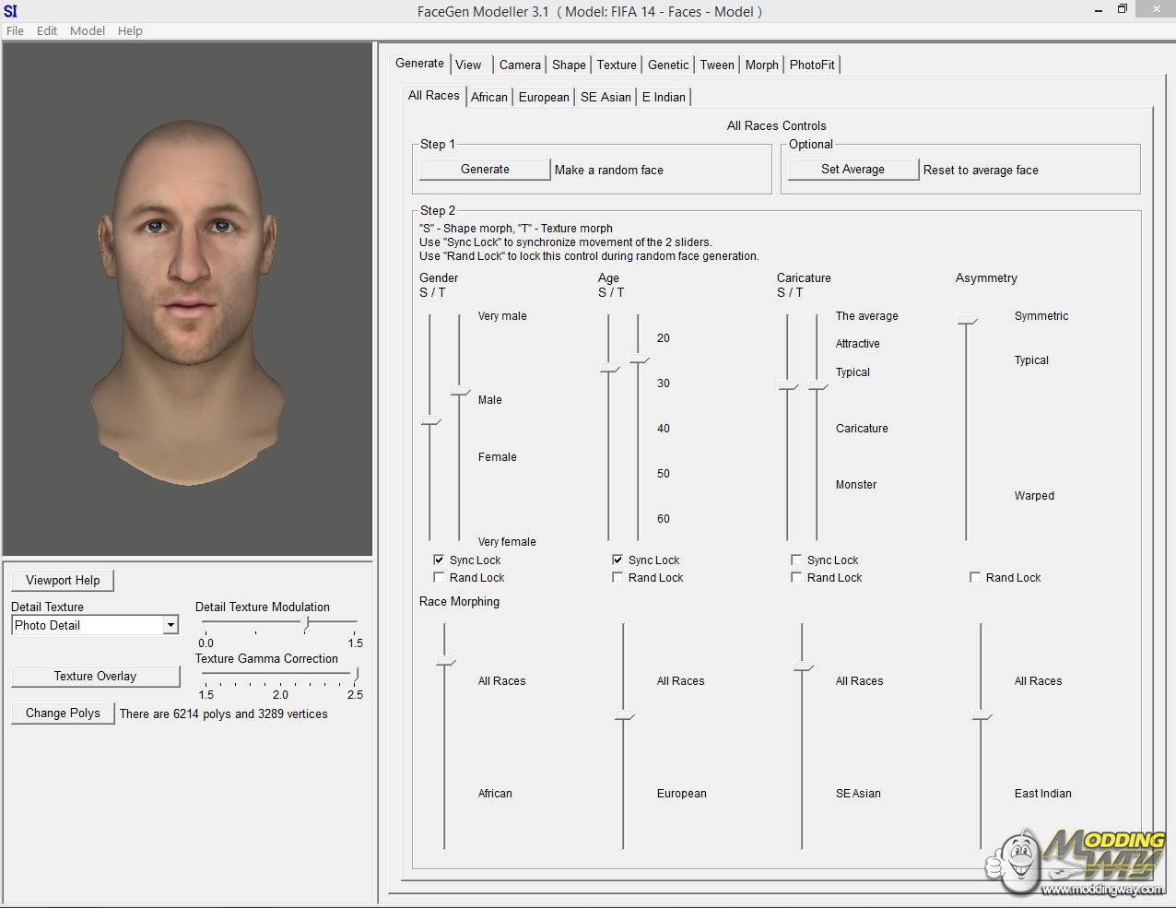Viewport: 1176px width, 908px height.
Task: Click the SI application icon in title bar
Action: pos(10,11)
